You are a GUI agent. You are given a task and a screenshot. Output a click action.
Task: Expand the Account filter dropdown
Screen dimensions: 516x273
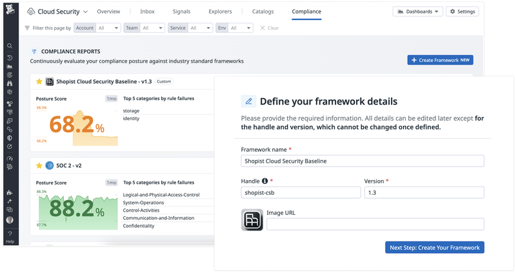pos(107,28)
